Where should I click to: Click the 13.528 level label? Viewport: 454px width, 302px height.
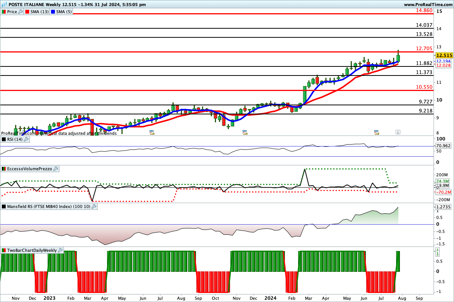(424, 34)
